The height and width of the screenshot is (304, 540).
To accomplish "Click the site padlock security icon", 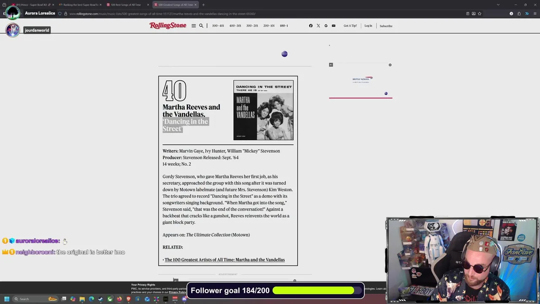I will [x=65, y=14].
